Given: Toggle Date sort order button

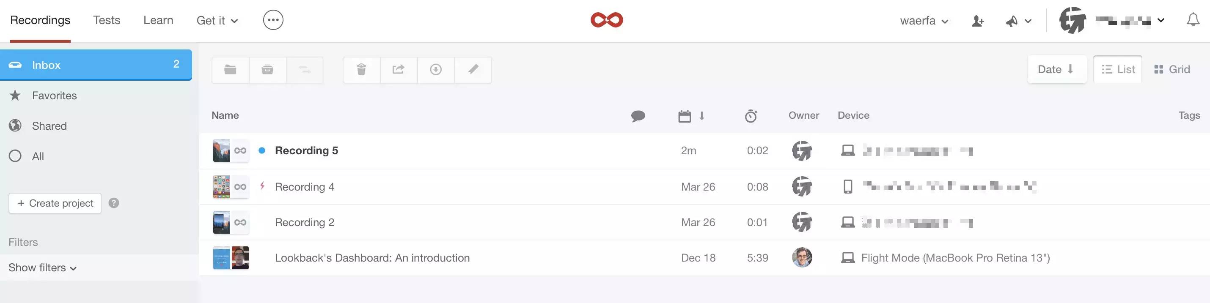Looking at the screenshot, I should pyautogui.click(x=1056, y=69).
